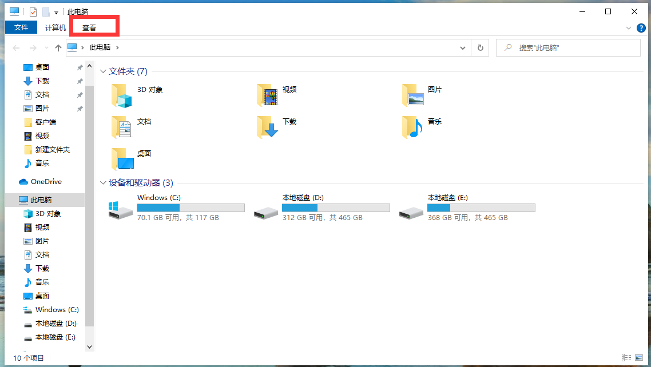The image size is (651, 367).
Task: Switch to details view in status bar
Action: point(626,357)
